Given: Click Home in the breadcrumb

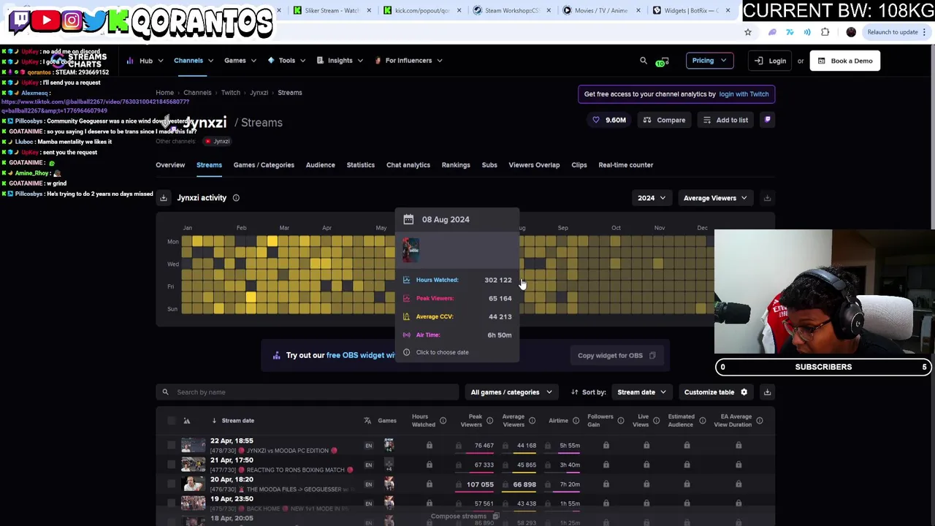Looking at the screenshot, I should [164, 93].
